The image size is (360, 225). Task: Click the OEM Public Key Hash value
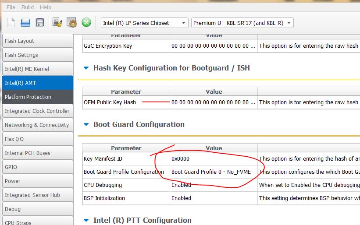click(x=213, y=102)
